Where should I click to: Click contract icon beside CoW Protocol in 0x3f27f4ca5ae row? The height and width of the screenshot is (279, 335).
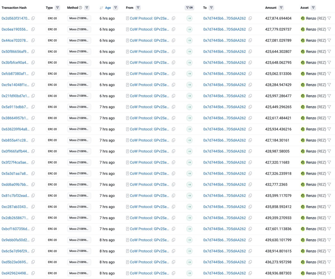[128, 162]
